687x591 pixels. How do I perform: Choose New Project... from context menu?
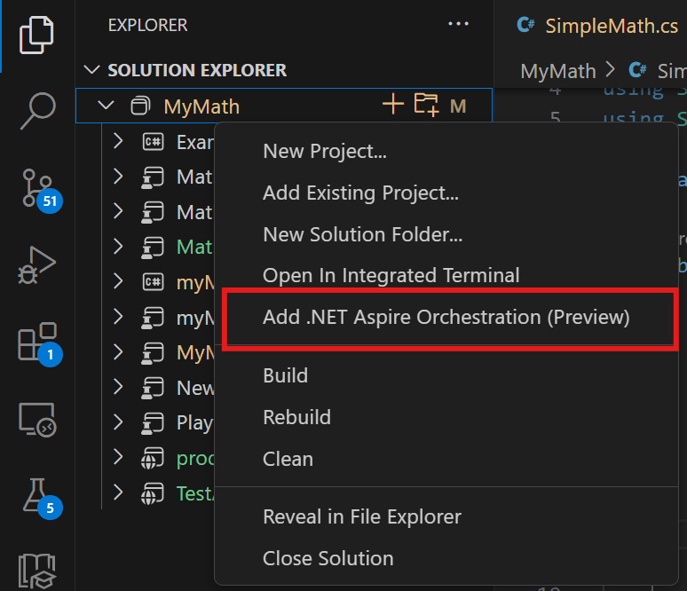point(446,152)
